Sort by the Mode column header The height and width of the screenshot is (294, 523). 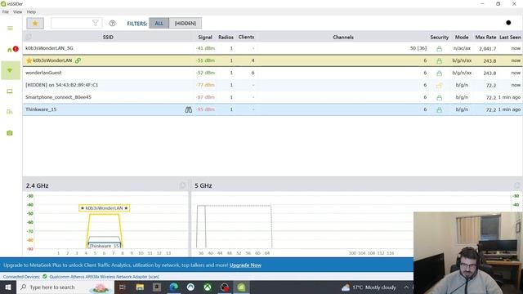click(462, 37)
